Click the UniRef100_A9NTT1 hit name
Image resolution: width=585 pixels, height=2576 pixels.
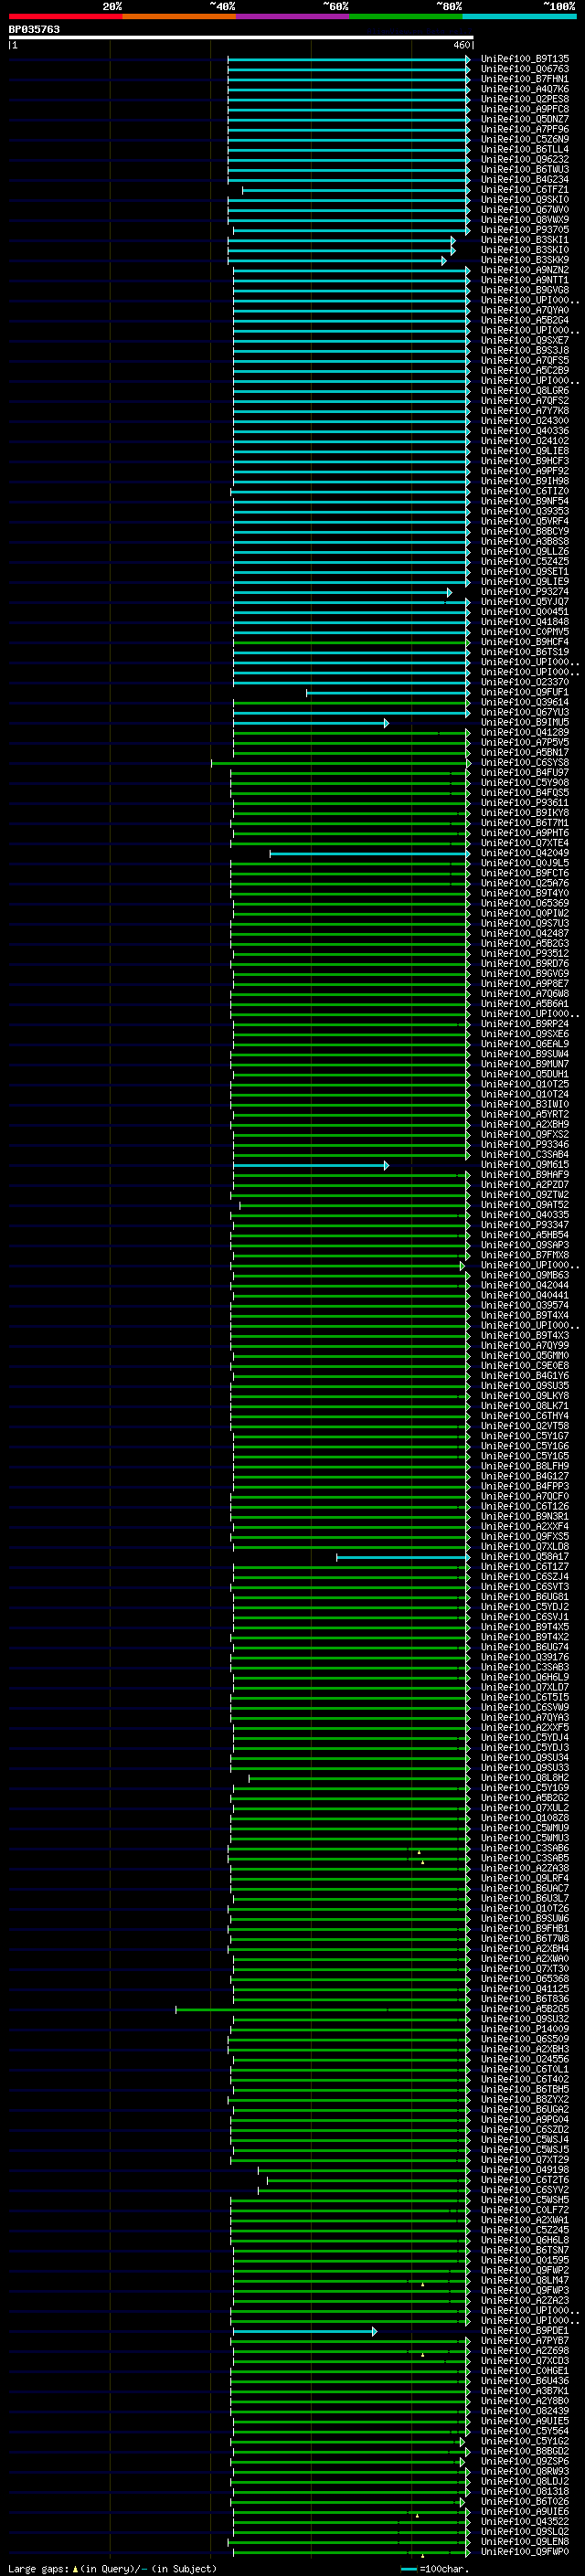(525, 280)
